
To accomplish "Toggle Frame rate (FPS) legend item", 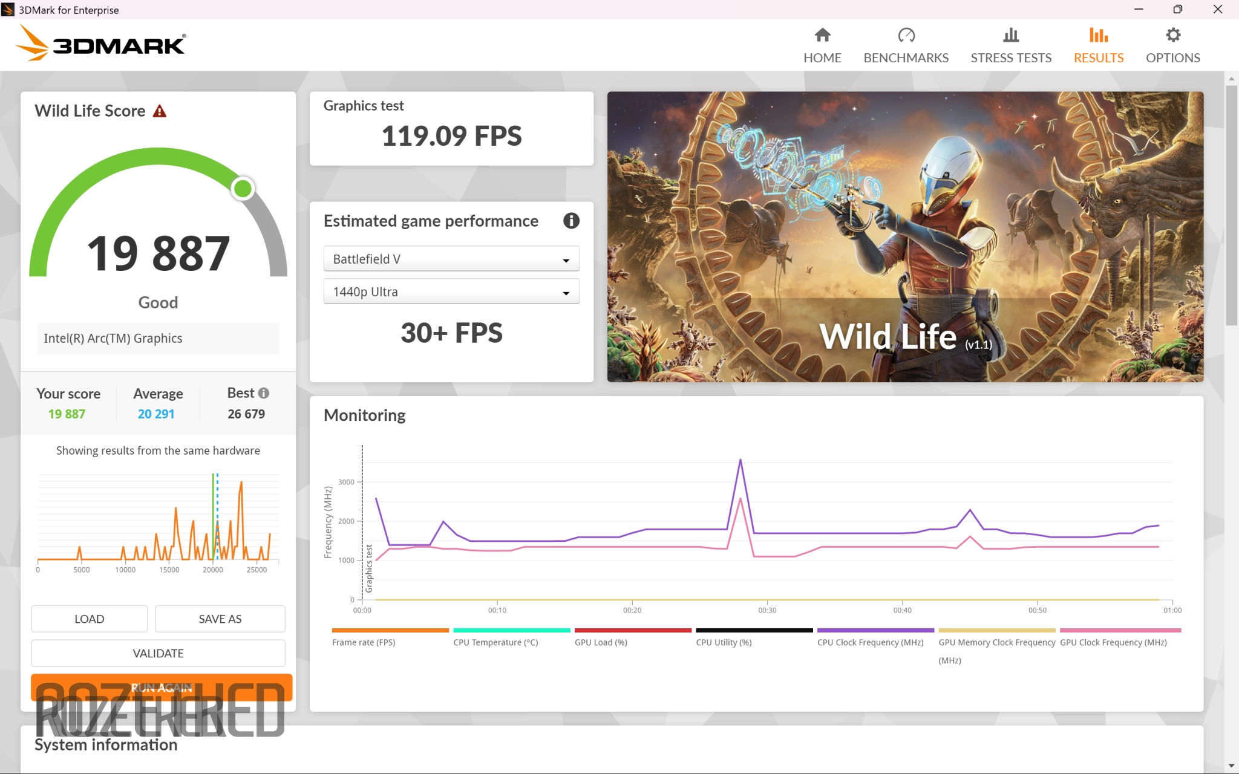I will tap(363, 642).
